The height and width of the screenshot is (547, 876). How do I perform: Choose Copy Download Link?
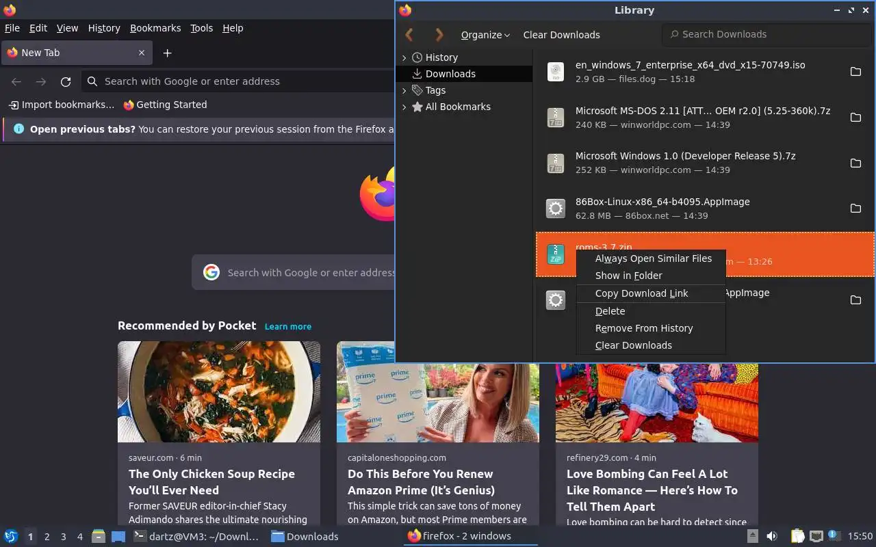point(651,293)
